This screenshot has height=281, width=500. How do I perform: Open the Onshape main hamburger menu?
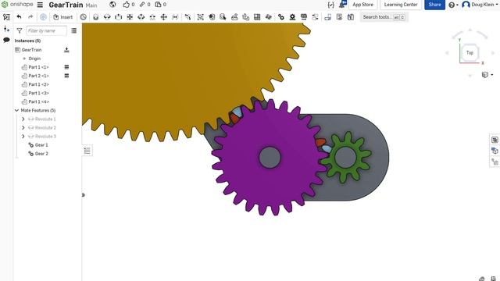[x=40, y=5]
